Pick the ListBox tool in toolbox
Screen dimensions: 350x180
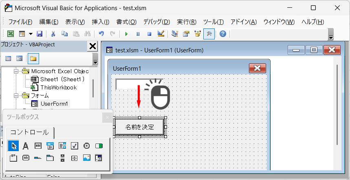tap(62, 146)
